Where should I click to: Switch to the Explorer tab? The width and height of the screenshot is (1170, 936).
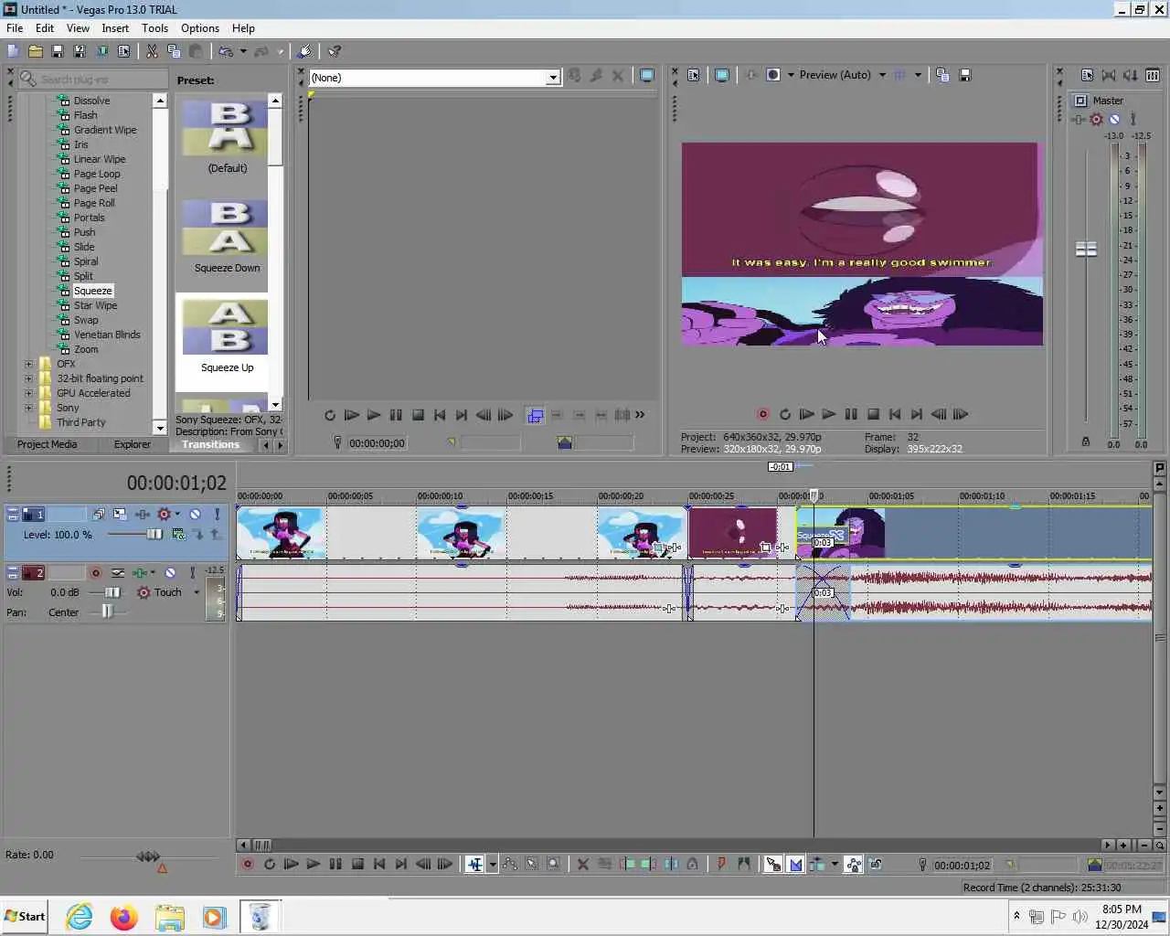click(x=133, y=444)
